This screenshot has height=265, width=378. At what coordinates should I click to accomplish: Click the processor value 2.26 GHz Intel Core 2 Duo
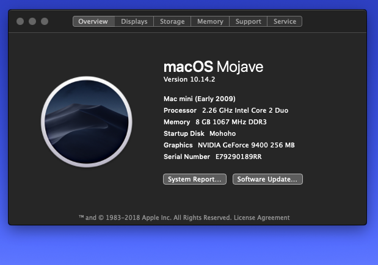click(x=245, y=110)
